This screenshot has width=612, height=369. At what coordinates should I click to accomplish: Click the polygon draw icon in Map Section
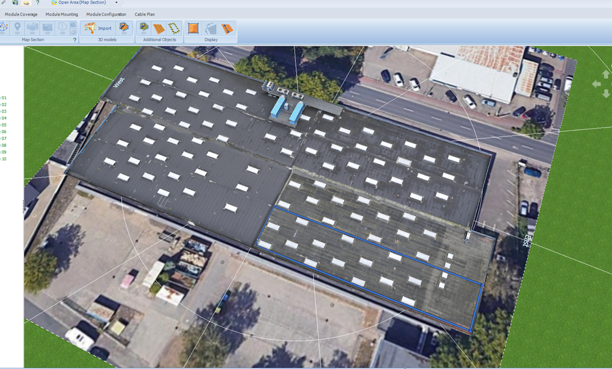click(x=4, y=28)
